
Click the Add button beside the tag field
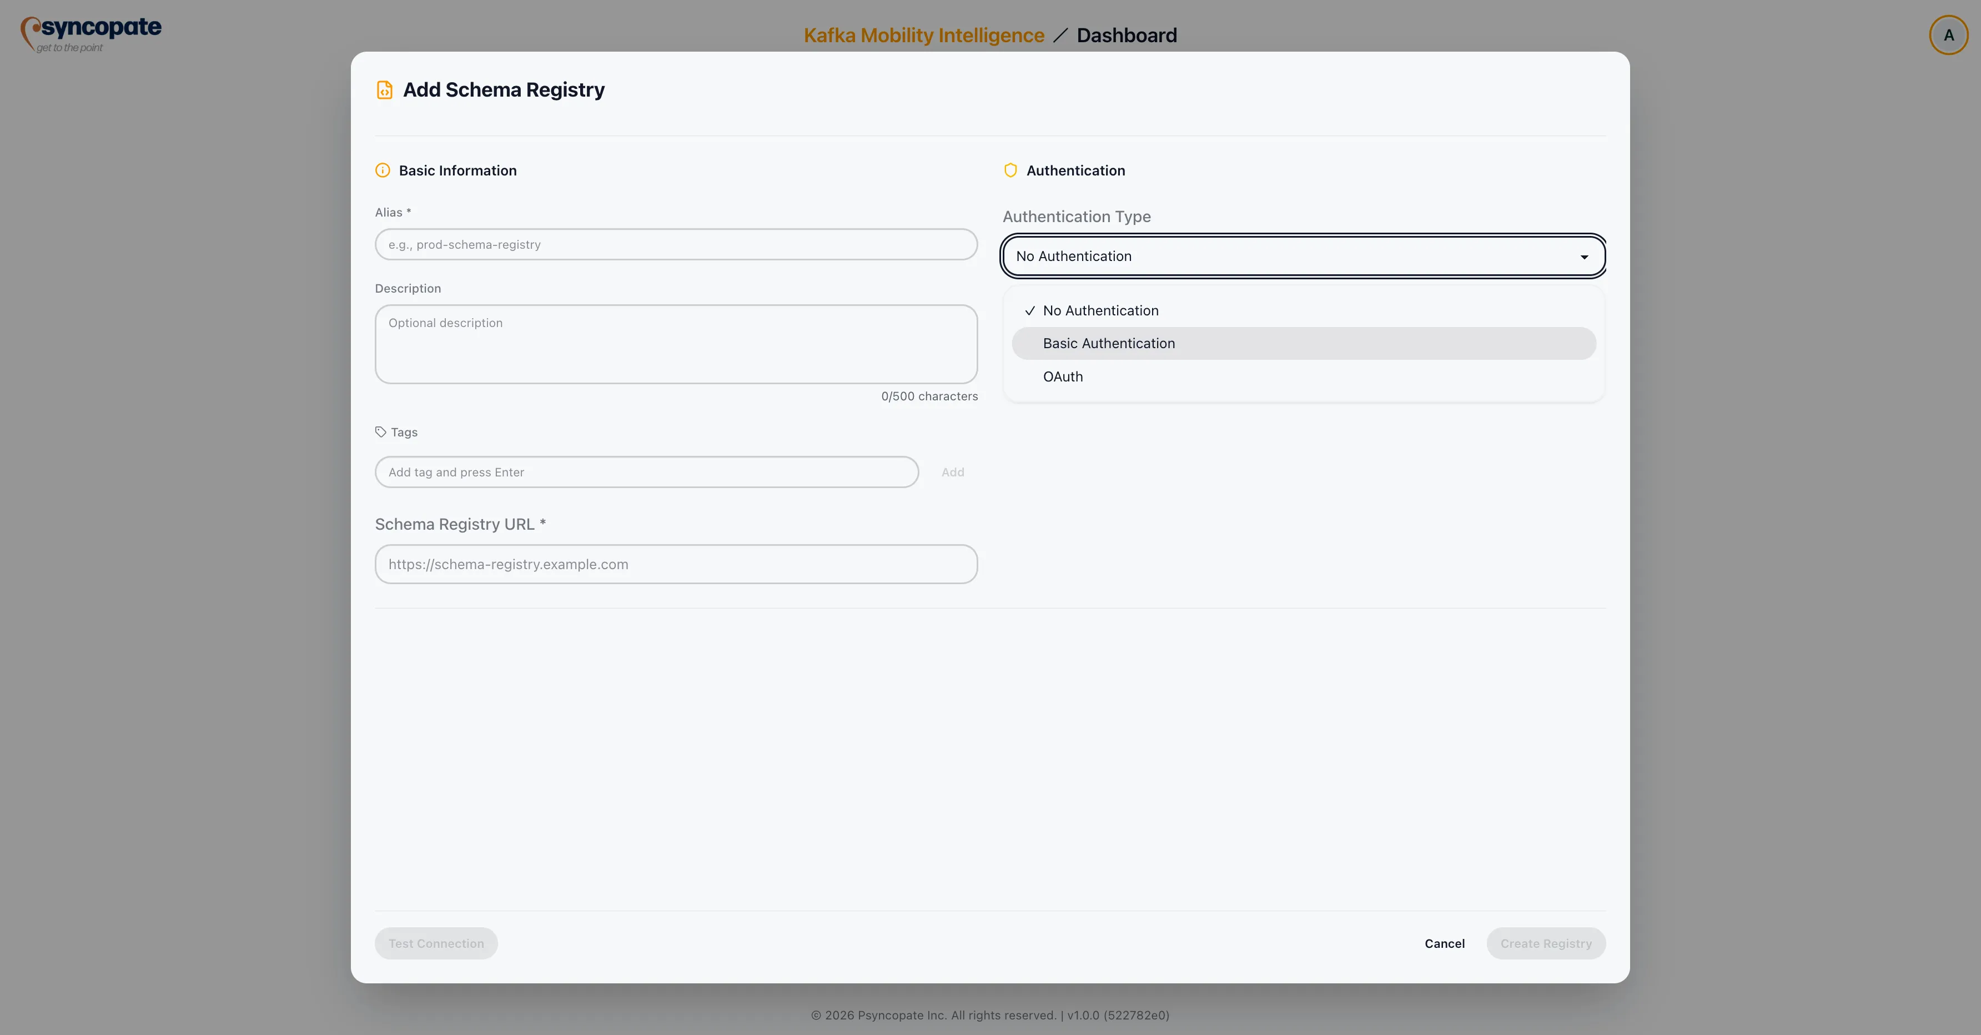tap(953, 471)
